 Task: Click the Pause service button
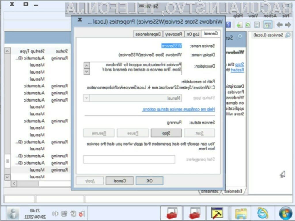(133, 133)
